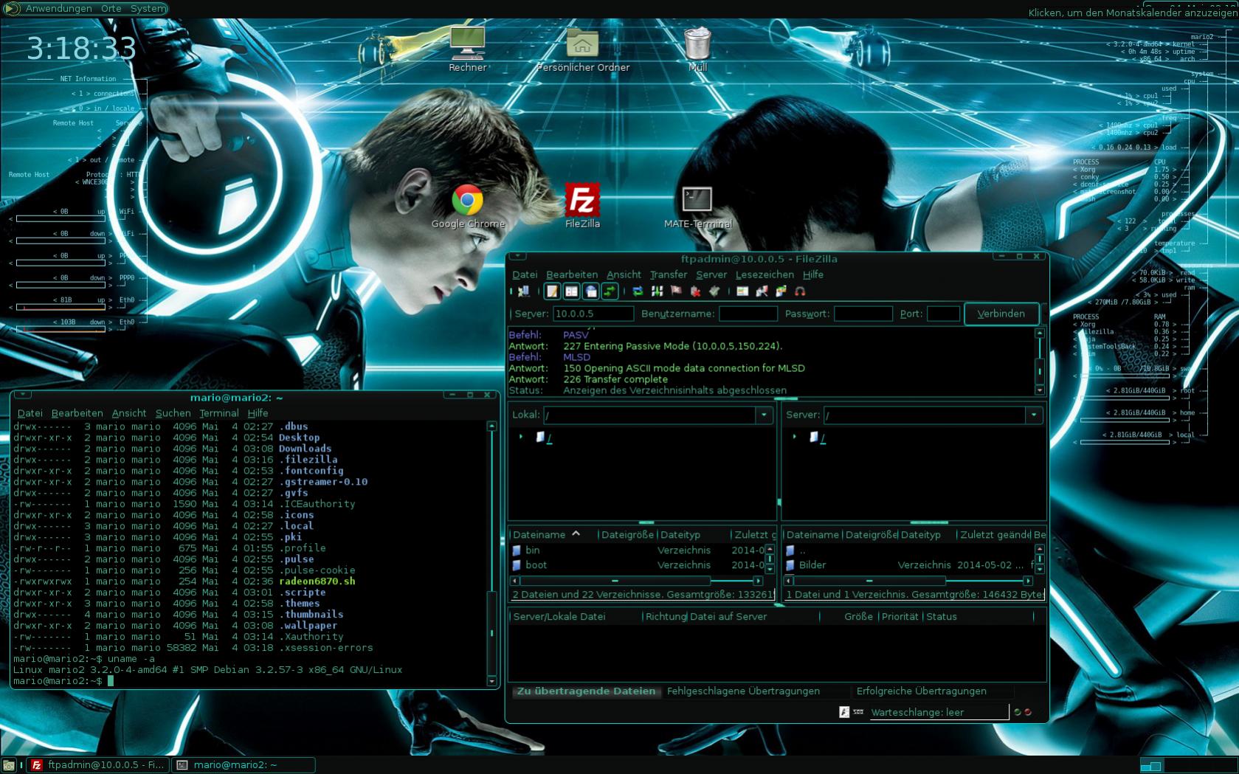Screen dimensions: 1239x774
Task: Open the FileZilla window menu arrow
Action: tap(517, 257)
